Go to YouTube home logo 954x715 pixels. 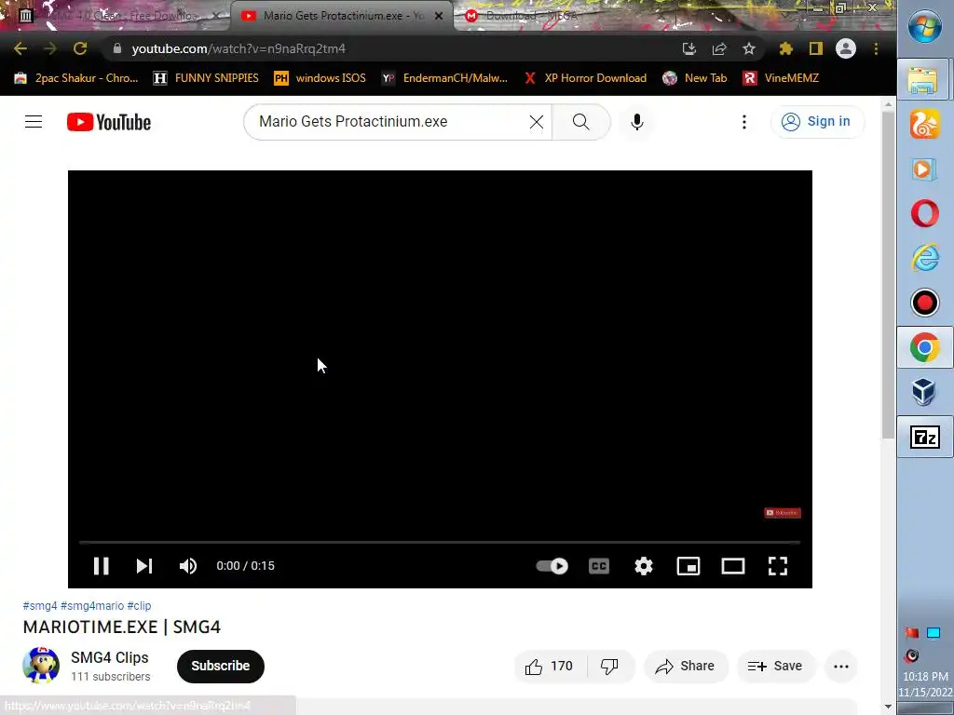109,122
